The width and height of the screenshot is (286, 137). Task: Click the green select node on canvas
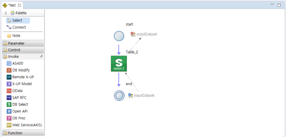119,64
